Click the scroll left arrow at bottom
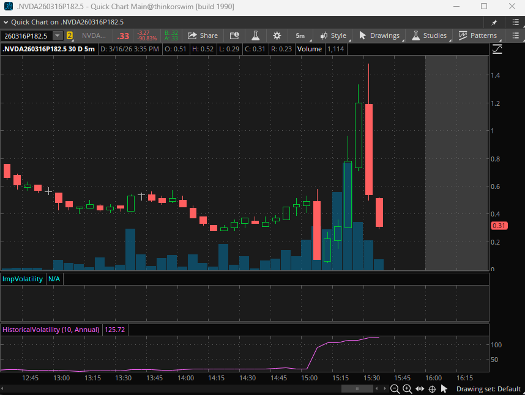 [x=377, y=389]
